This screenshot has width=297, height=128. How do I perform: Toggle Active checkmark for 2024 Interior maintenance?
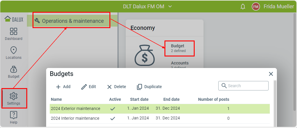coord(112,118)
